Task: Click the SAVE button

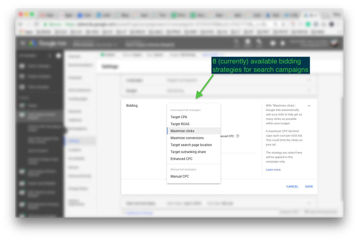Action: 309,187
